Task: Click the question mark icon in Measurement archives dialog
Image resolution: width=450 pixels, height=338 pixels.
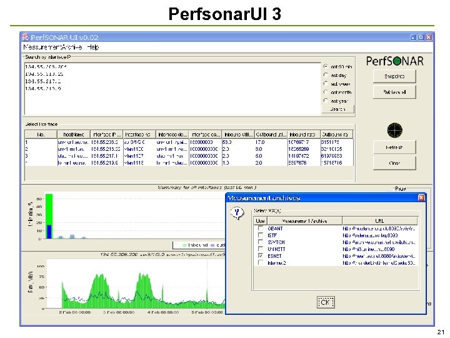Action: [x=237, y=213]
